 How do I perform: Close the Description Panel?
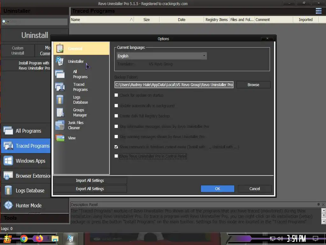[x=323, y=204]
